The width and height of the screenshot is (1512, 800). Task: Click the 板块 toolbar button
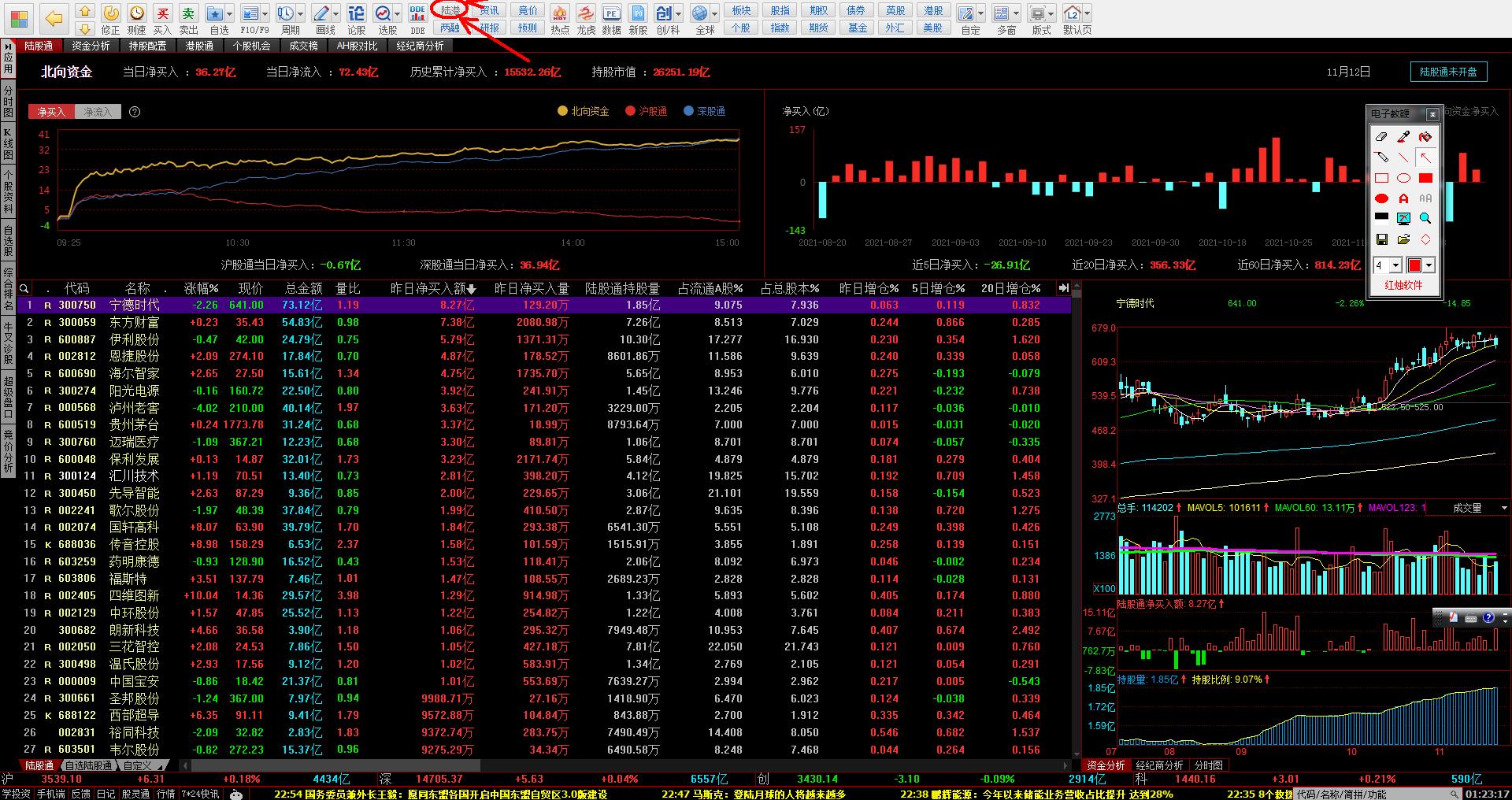(741, 10)
